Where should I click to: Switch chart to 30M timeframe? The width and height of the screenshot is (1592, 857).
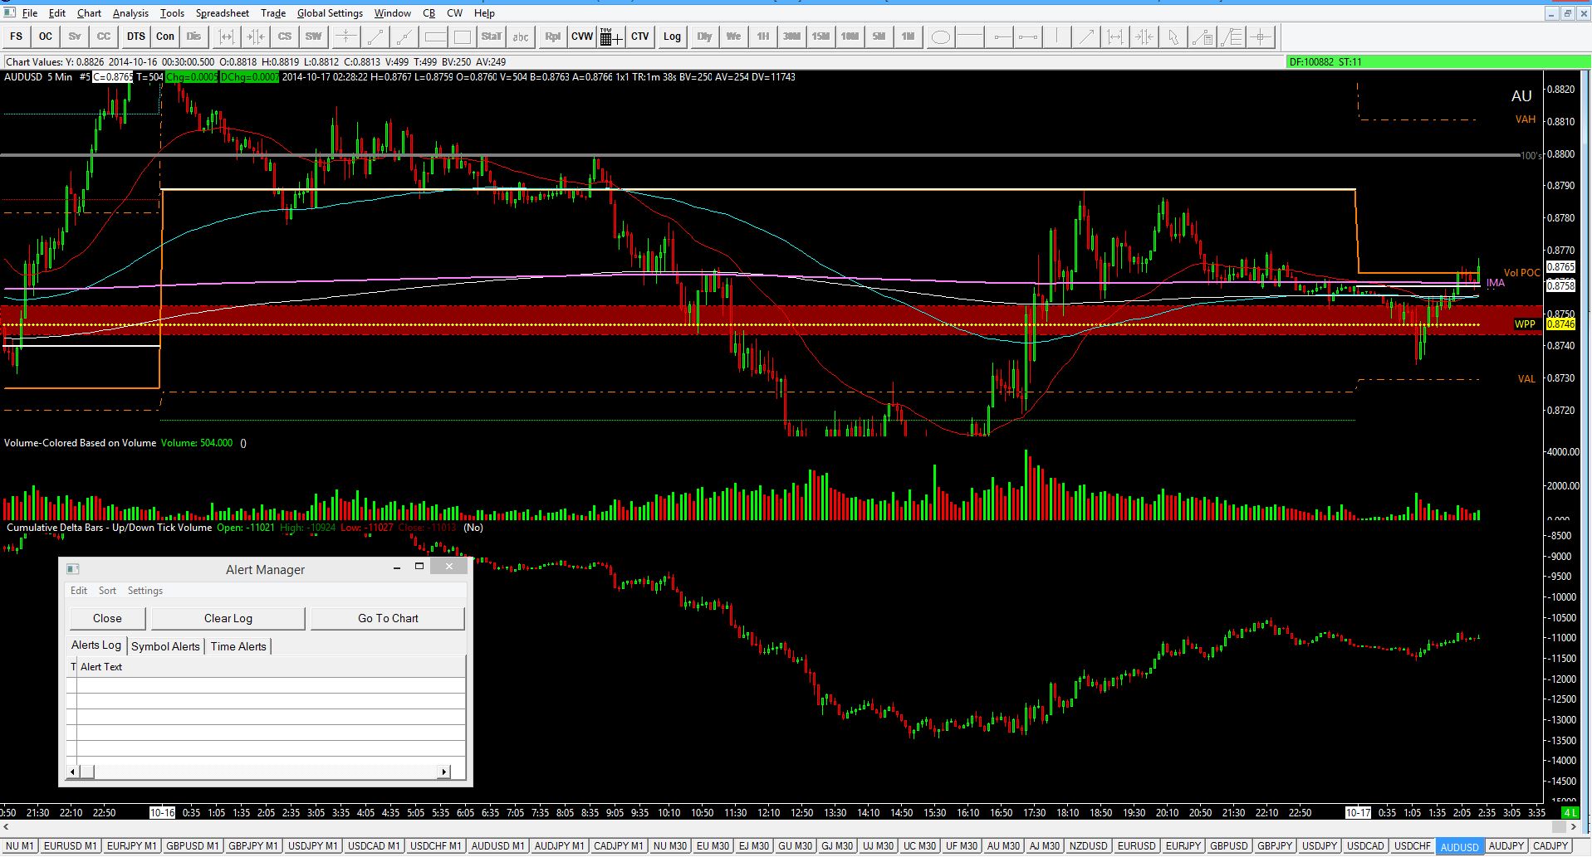[x=792, y=37]
